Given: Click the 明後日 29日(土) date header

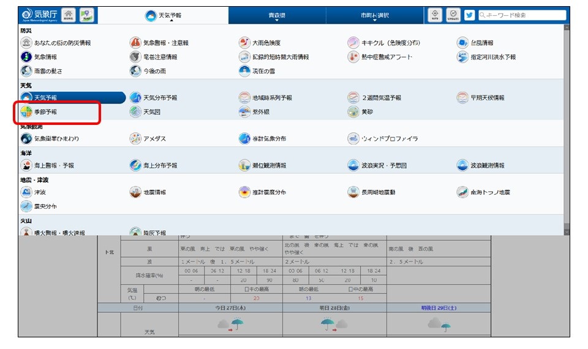Looking at the screenshot, I should 439,308.
